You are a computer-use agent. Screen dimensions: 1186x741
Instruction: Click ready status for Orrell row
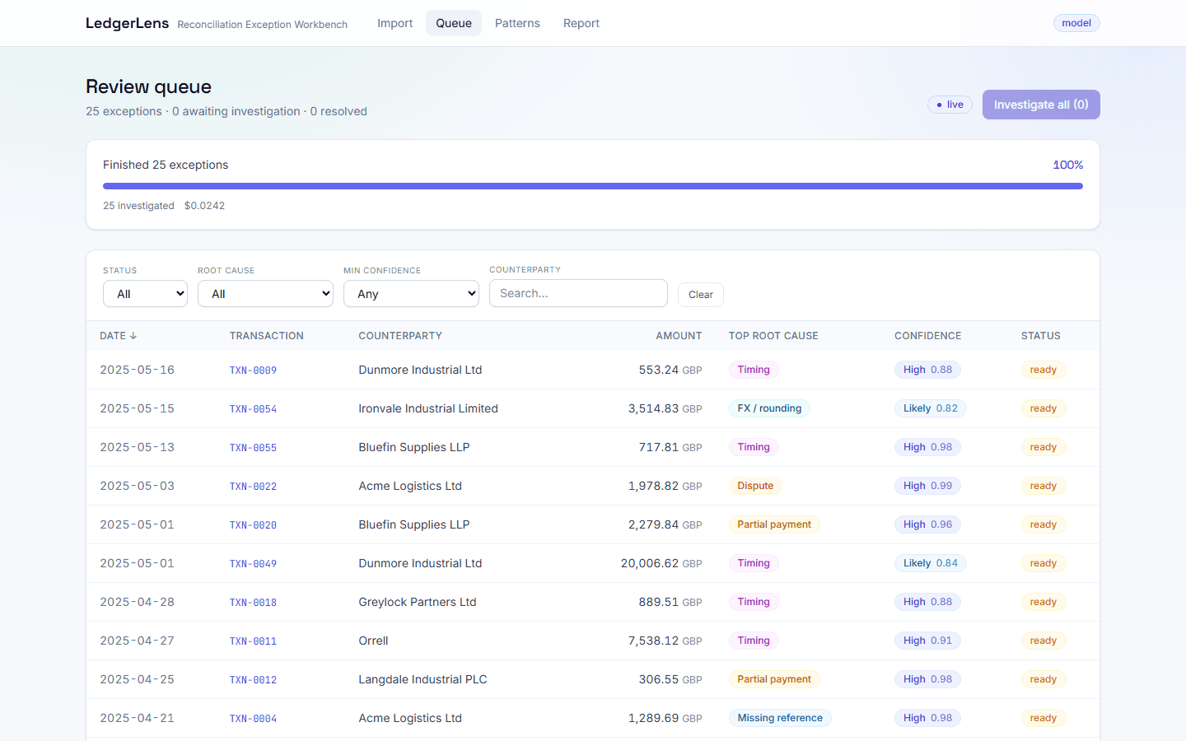1044,641
